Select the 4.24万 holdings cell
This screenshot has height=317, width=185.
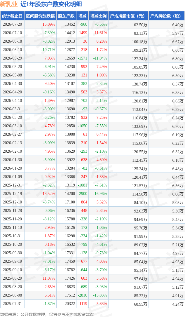click(x=178, y=304)
